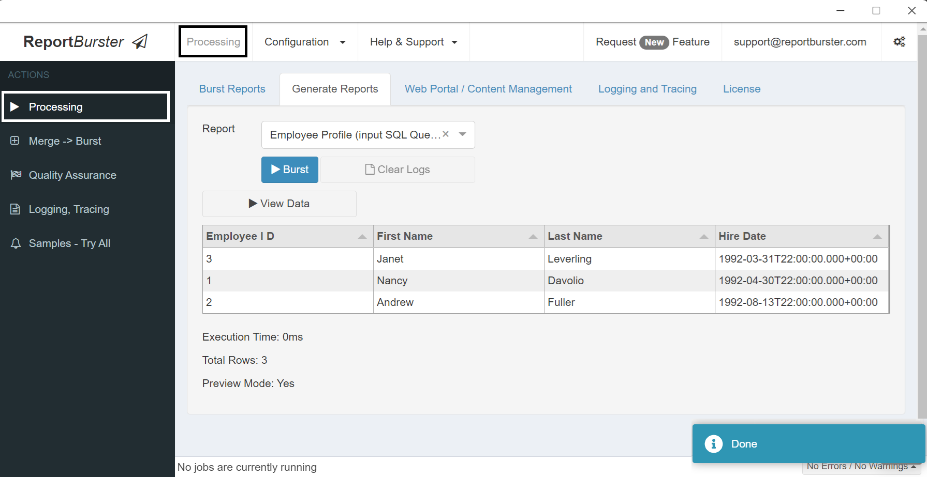
Task: Switch to the Burst Reports tab
Action: [x=232, y=89]
